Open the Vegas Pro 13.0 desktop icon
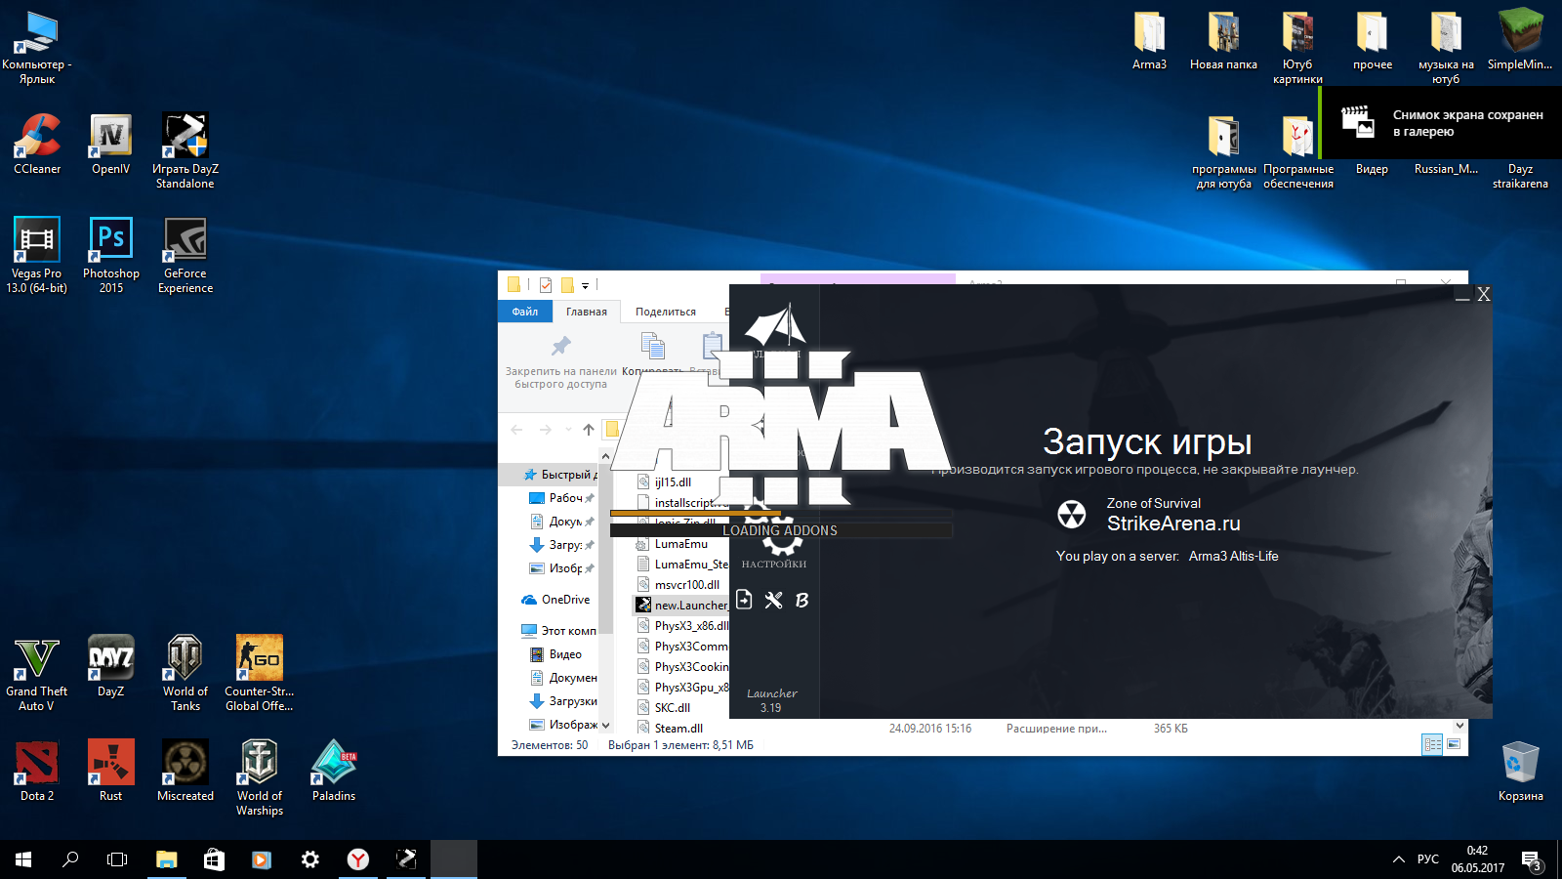The width and height of the screenshot is (1562, 879). coord(37,255)
